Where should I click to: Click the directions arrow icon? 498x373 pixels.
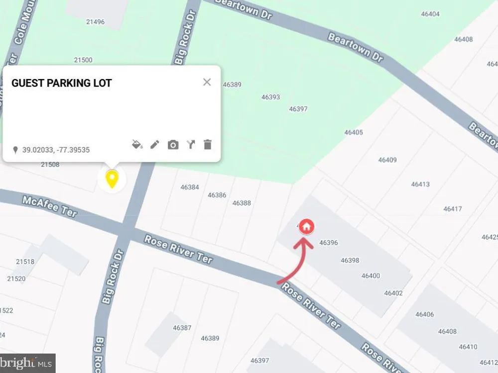(191, 145)
